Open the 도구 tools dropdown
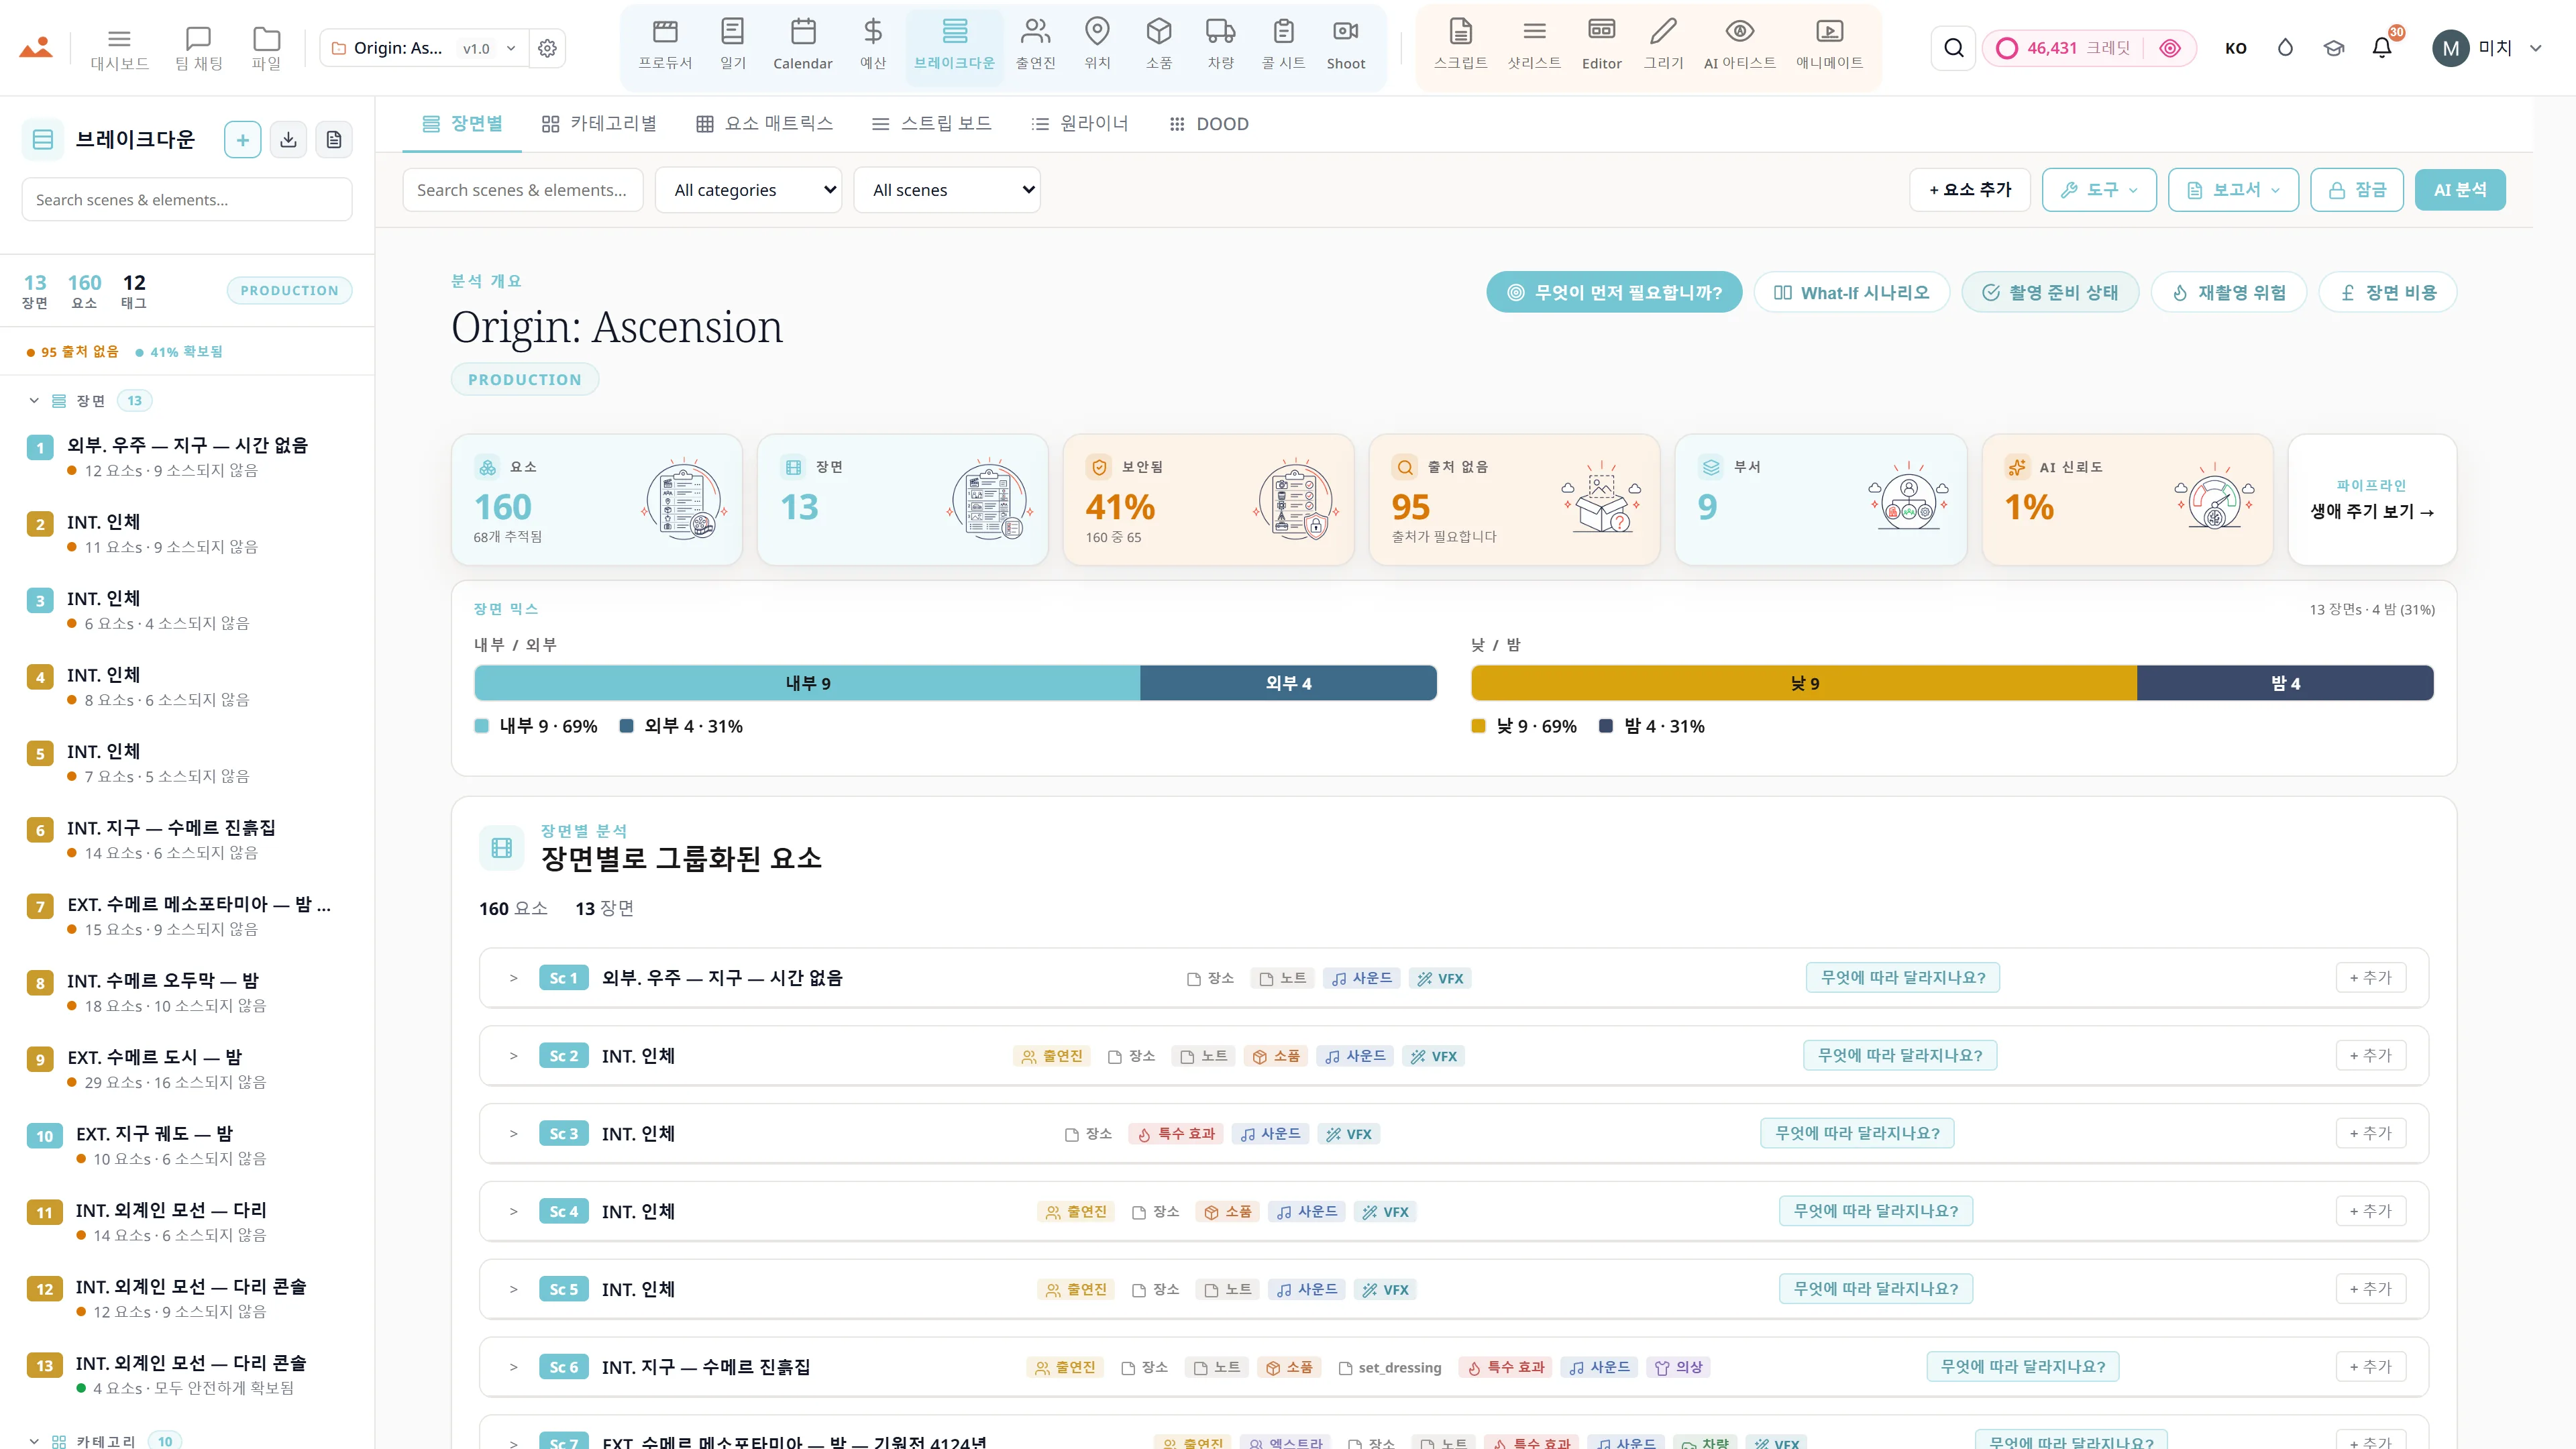 [2099, 190]
